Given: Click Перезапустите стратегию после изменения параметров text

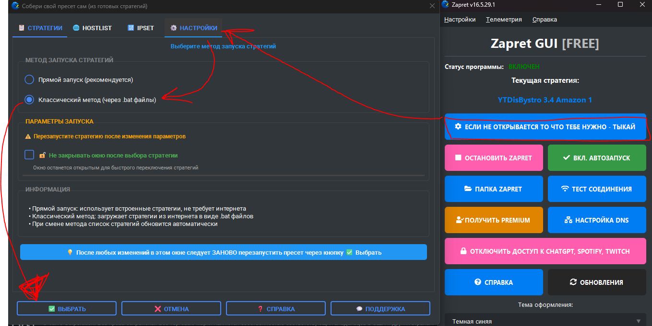Looking at the screenshot, I should pyautogui.click(x=109, y=136).
